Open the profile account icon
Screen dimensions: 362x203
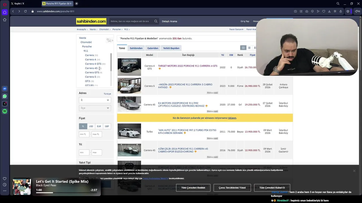click(341, 11)
